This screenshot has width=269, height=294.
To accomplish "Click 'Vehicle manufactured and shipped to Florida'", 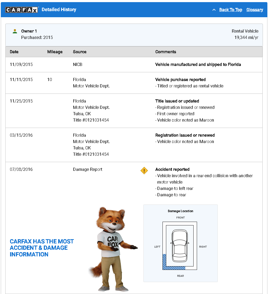I will (x=198, y=65).
